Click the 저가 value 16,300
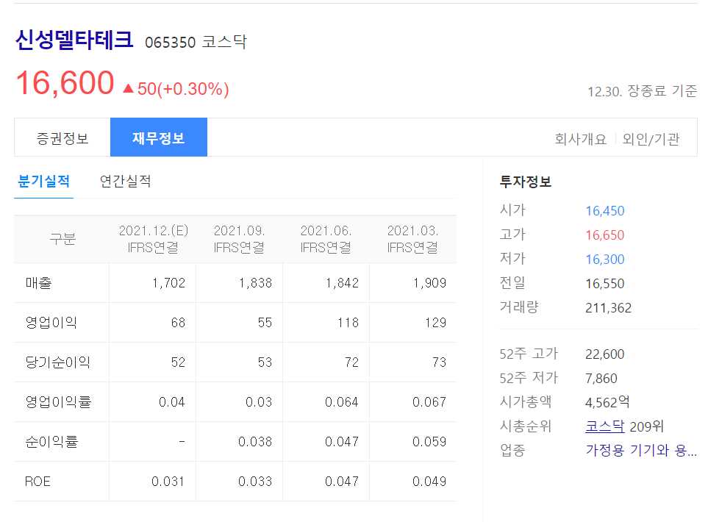The width and height of the screenshot is (708, 522). point(604,260)
